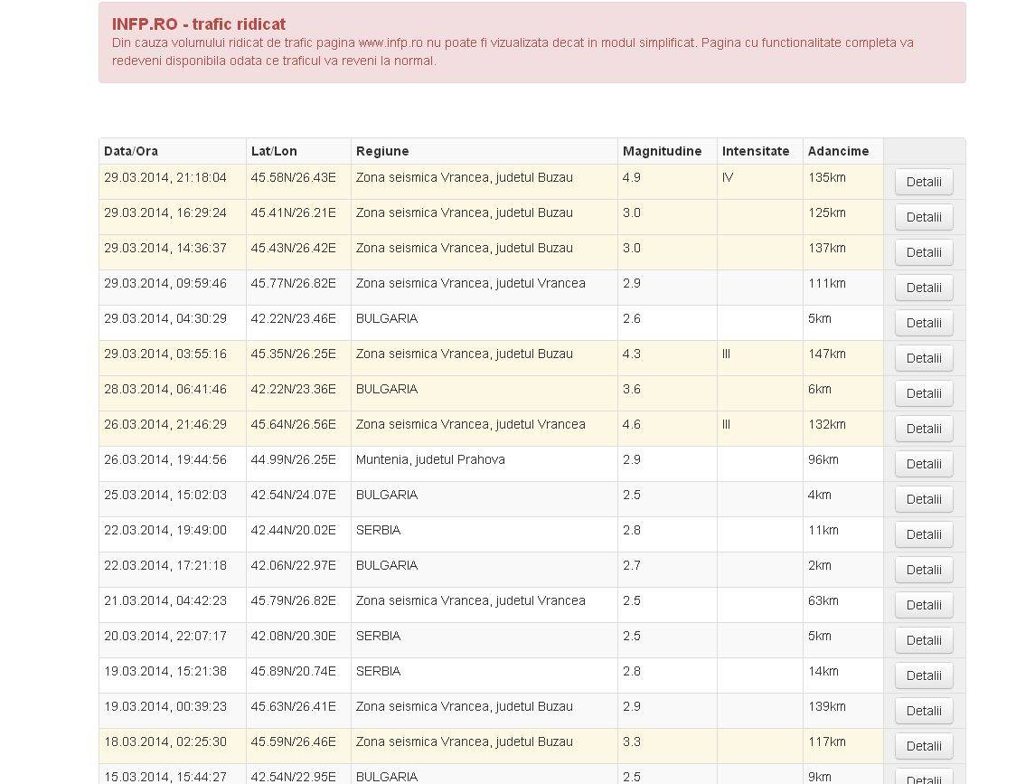Select the coordinates 42.22N/23.36E
The height and width of the screenshot is (784, 1016).
pos(294,389)
